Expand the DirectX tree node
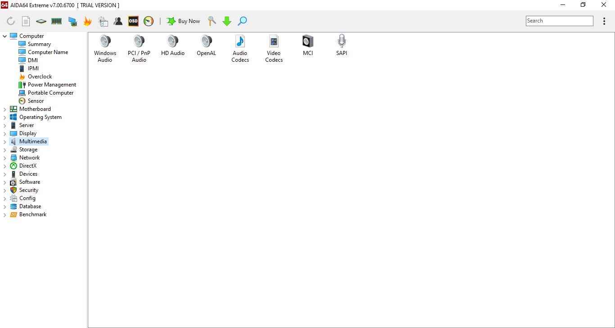The width and height of the screenshot is (615, 328). [x=5, y=166]
